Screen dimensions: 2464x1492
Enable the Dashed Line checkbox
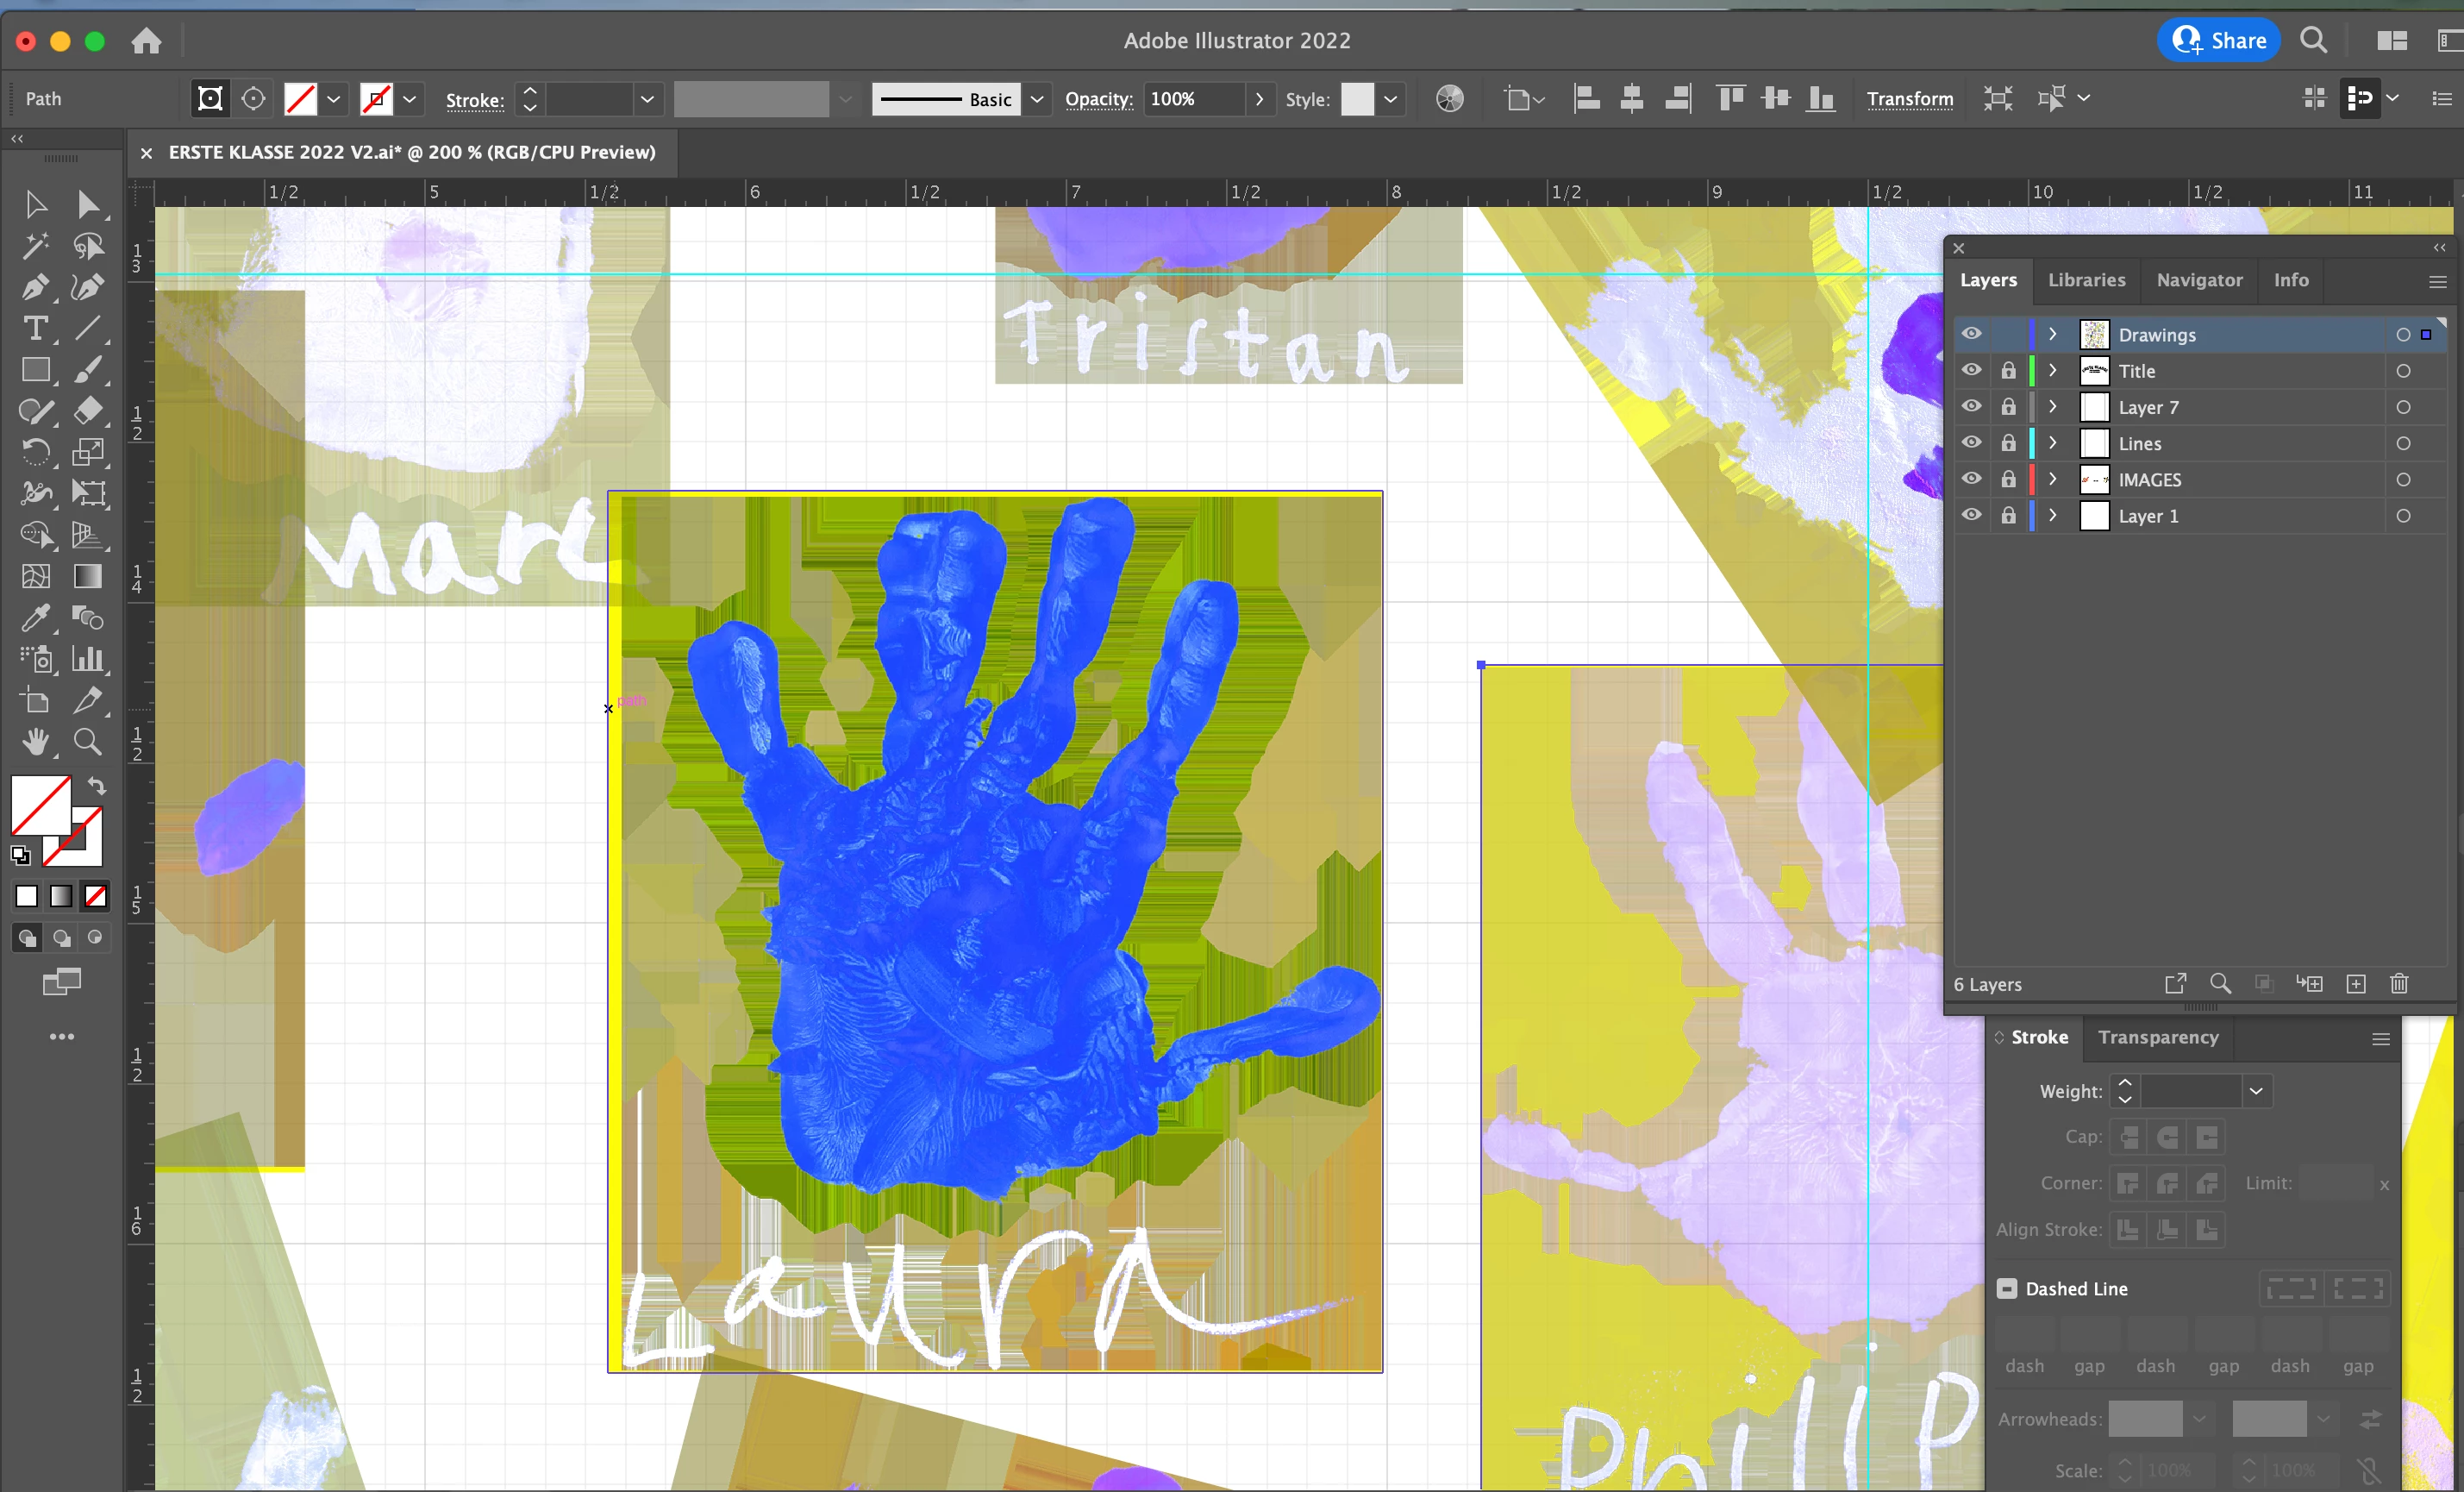click(x=2006, y=1288)
